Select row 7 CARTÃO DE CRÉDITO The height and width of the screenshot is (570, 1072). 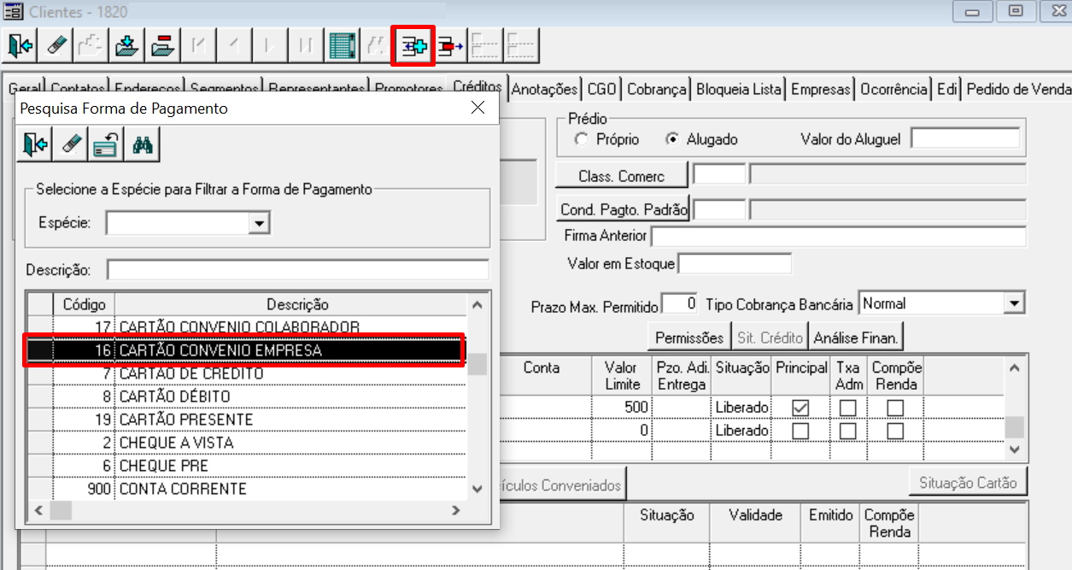pos(246,373)
